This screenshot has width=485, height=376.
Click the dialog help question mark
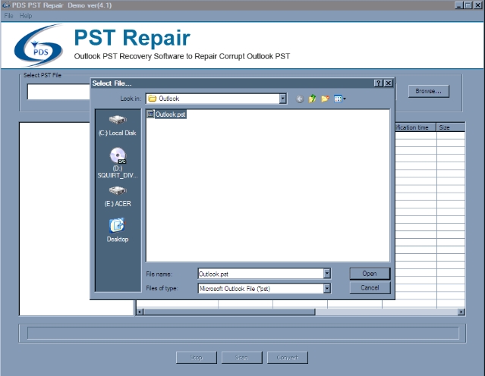(378, 83)
